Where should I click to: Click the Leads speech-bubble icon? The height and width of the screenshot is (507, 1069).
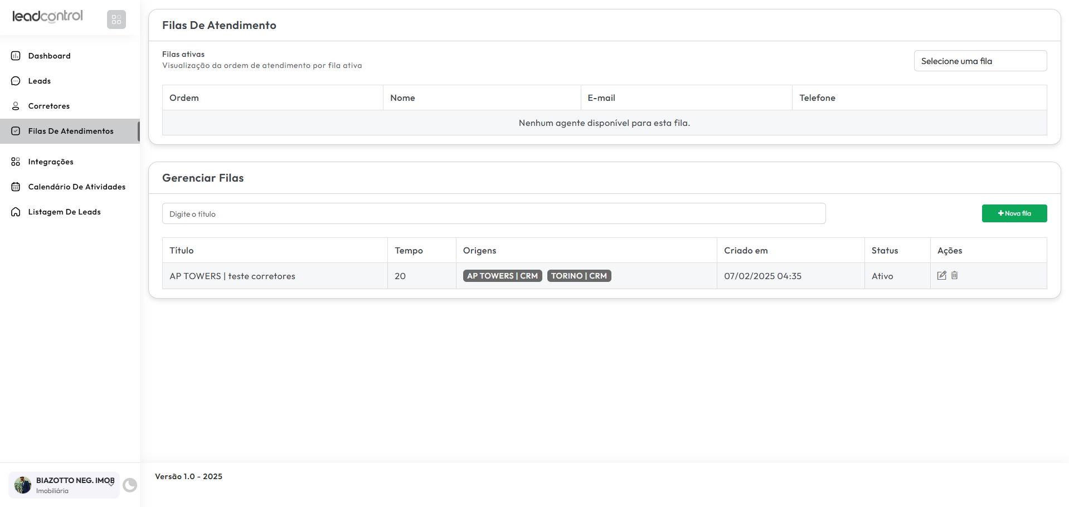(x=16, y=81)
